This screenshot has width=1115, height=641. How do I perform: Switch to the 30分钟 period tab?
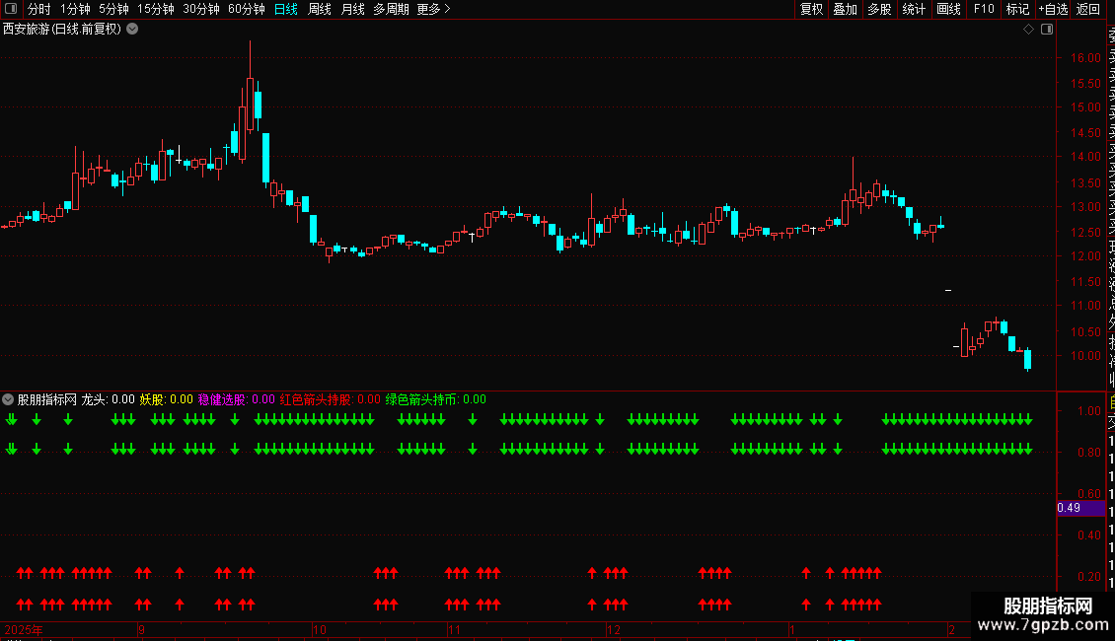201,9
